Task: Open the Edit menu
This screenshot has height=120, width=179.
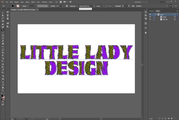Action: [x=11, y=2]
